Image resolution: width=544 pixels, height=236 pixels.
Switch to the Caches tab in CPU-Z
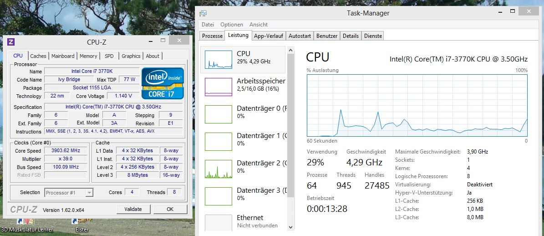38,56
